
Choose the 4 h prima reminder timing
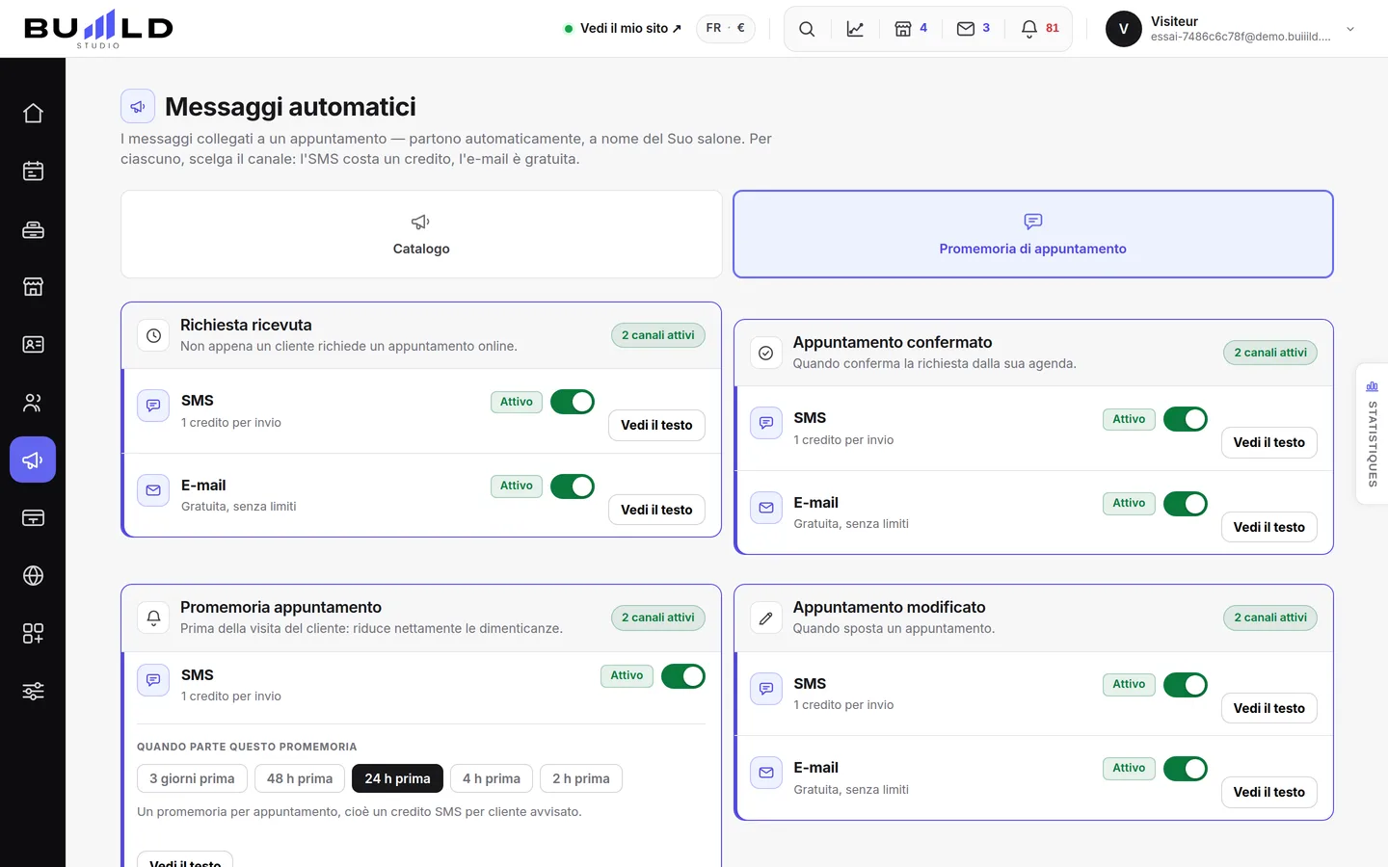[492, 778]
